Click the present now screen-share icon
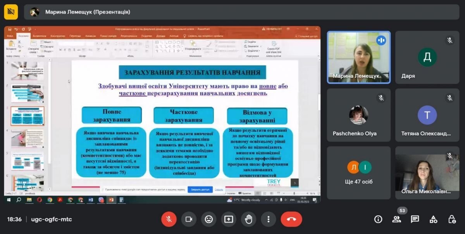This screenshot has width=465, height=234. click(229, 219)
